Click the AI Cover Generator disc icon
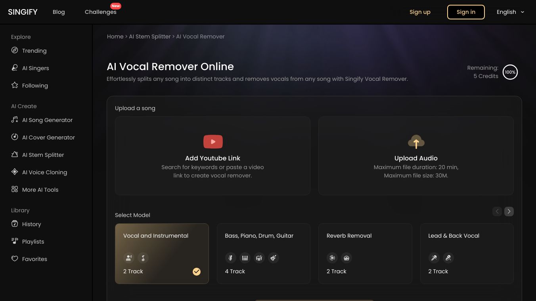This screenshot has width=536, height=301. pyautogui.click(x=15, y=137)
